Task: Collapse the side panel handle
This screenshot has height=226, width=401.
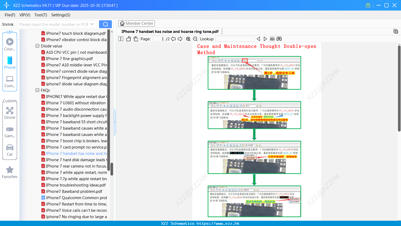Action: (115, 122)
